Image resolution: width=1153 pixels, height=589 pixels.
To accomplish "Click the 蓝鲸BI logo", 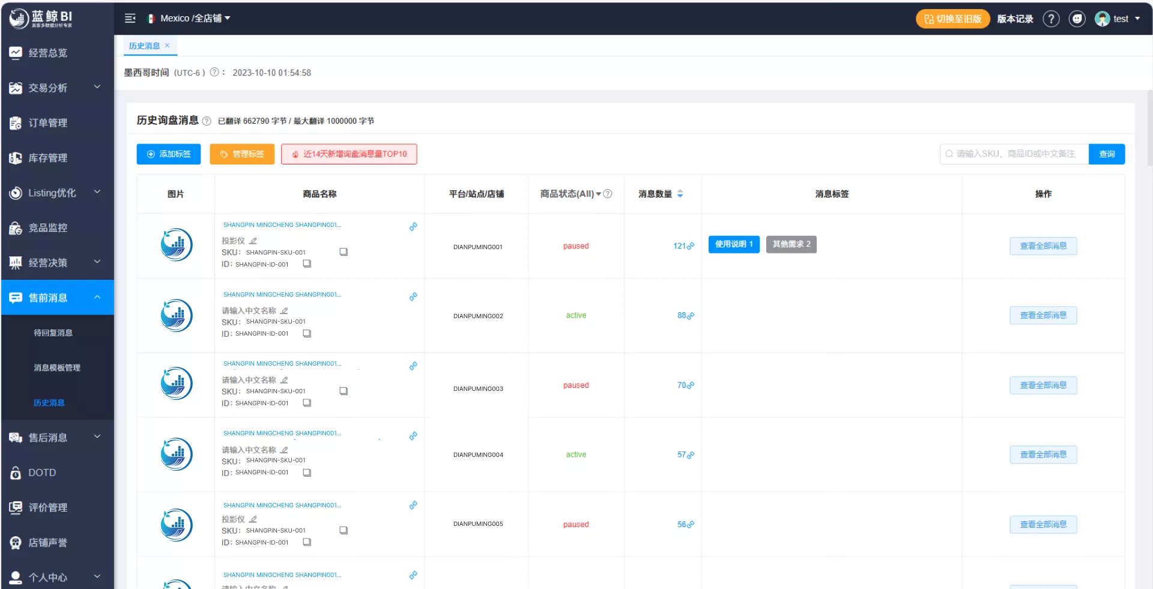I will point(41,19).
